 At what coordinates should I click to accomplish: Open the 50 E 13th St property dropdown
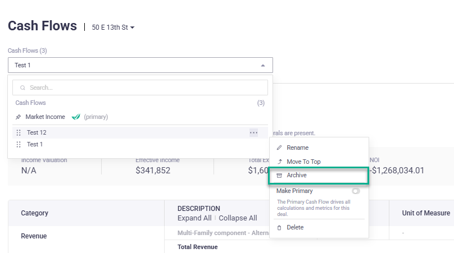click(x=114, y=27)
